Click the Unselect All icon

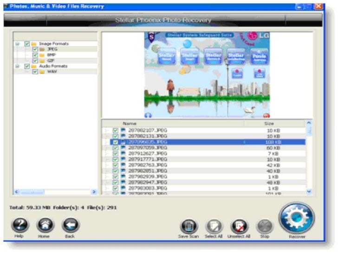tap(239, 226)
